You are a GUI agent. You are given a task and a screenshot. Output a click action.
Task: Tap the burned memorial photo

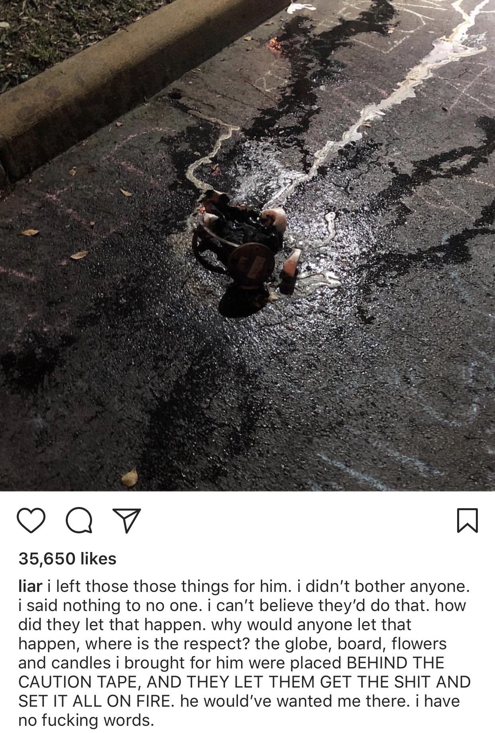pyautogui.click(x=247, y=246)
